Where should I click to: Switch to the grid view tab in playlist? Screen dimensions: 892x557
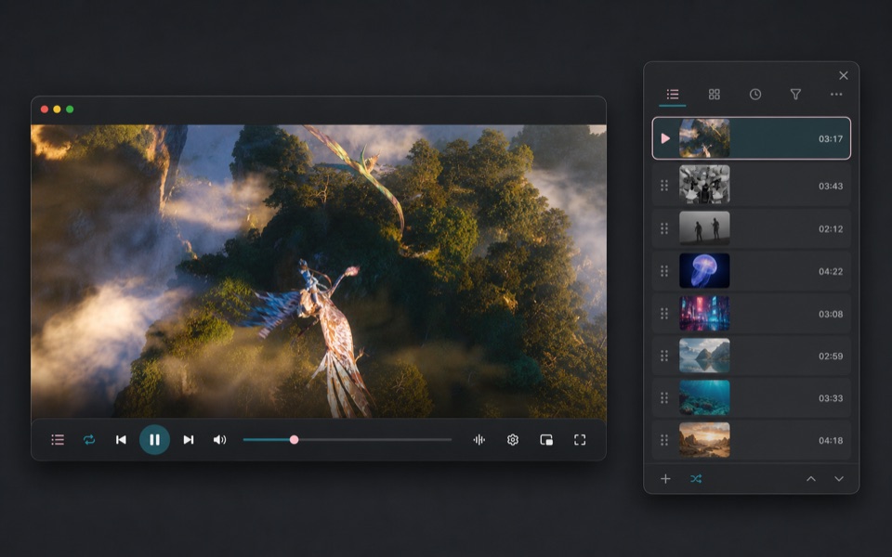tap(714, 95)
